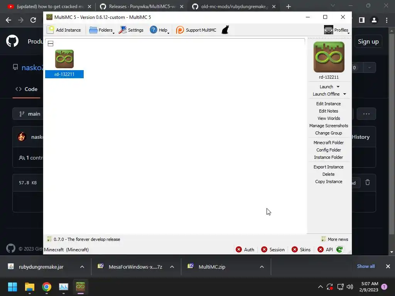Viewport: 395px width, 296px height.
Task: Click the Add Instance toolbar button
Action: click(x=64, y=30)
